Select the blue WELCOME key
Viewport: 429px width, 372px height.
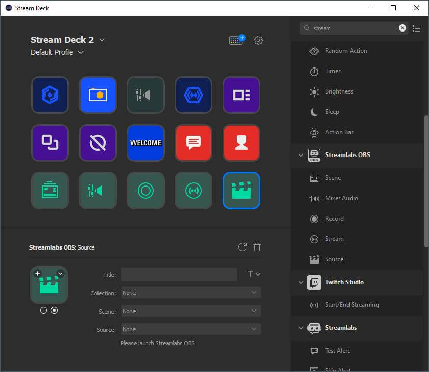pos(146,143)
